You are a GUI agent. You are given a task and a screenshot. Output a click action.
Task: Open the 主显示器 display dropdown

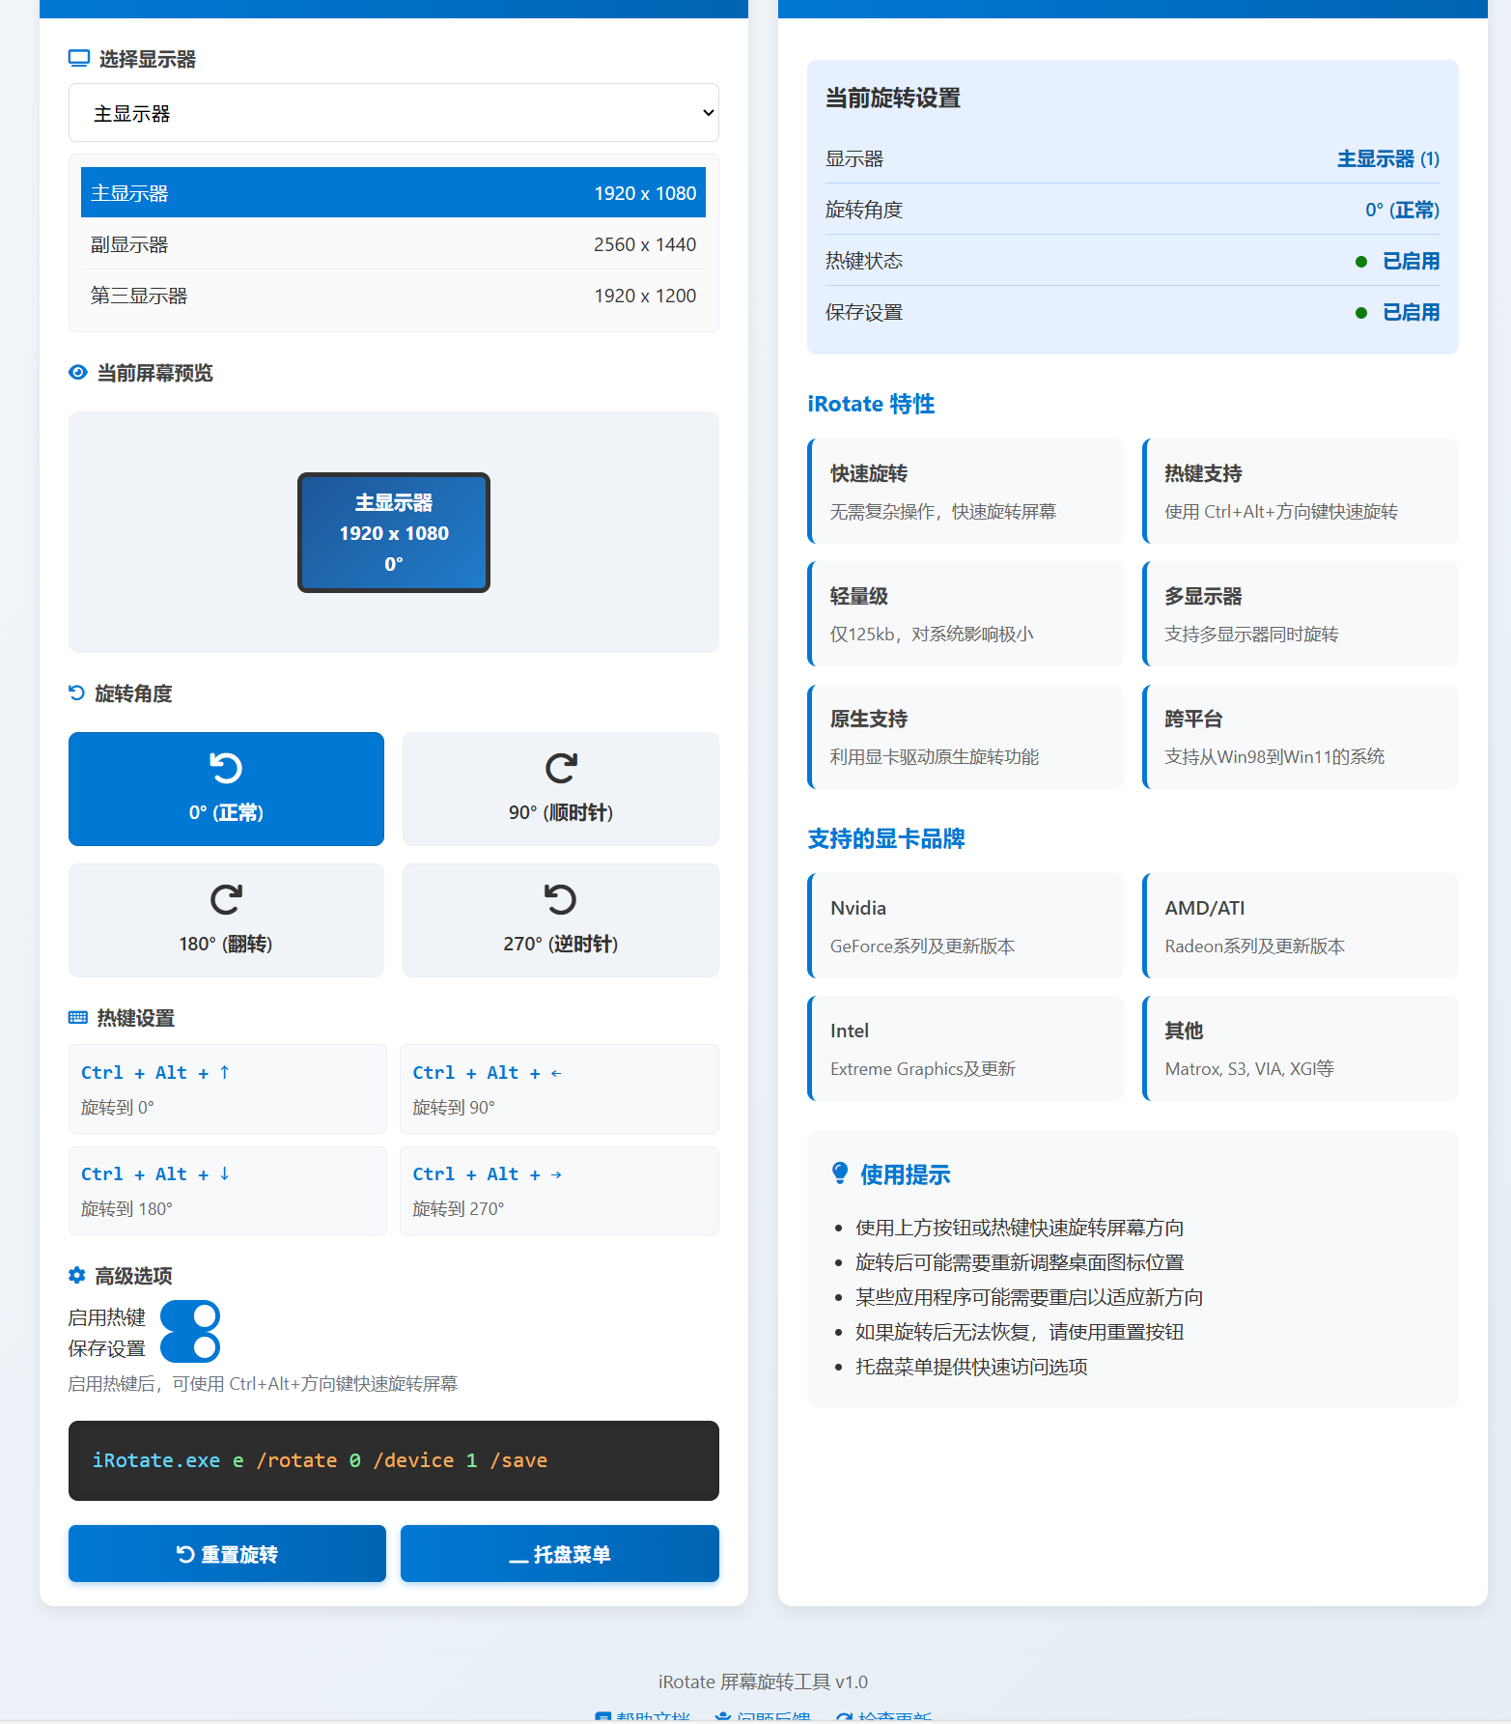tap(394, 113)
